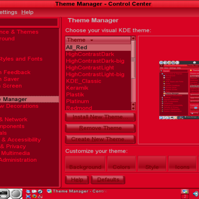Reset with the Defaults button
This screenshot has height=199, width=199.
click(x=108, y=180)
